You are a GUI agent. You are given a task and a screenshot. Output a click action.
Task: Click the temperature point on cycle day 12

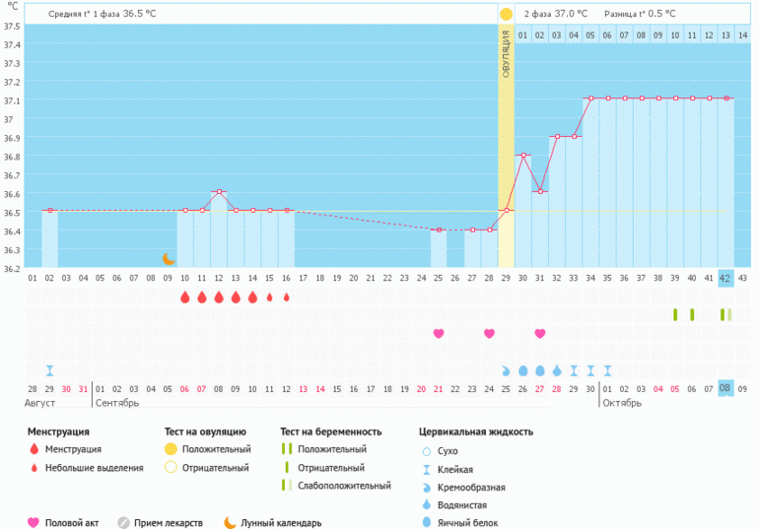(x=219, y=191)
